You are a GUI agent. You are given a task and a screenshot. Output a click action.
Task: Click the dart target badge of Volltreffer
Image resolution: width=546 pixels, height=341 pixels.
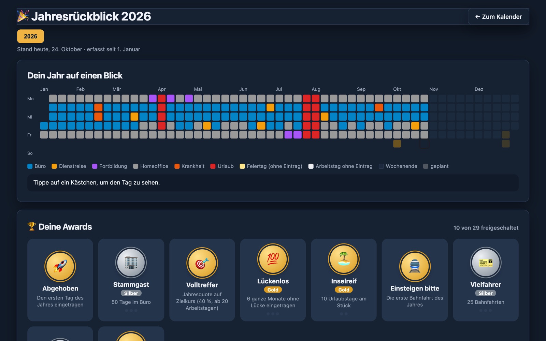[x=202, y=263]
